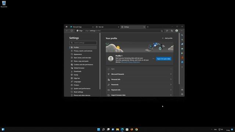Open Edge bar settings
235x132 pixels.
click(x=83, y=78)
